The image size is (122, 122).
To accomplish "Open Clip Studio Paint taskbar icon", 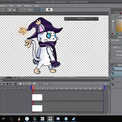I will [50, 119].
